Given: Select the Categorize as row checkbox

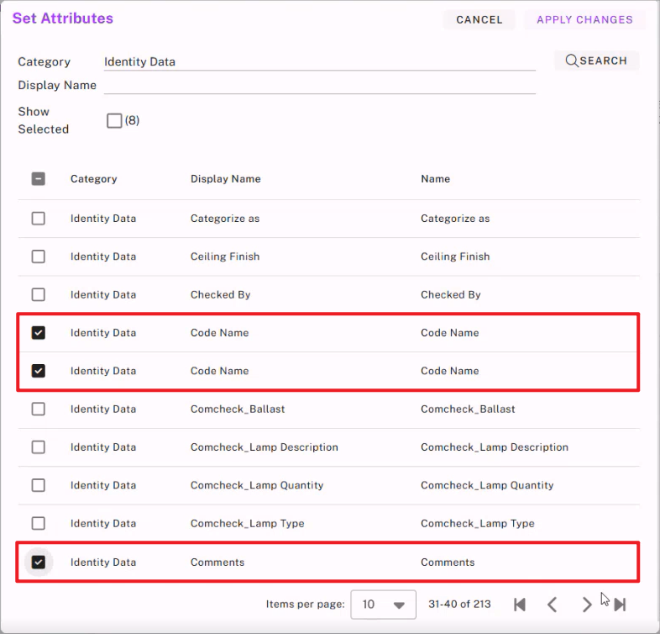Looking at the screenshot, I should 39,219.
